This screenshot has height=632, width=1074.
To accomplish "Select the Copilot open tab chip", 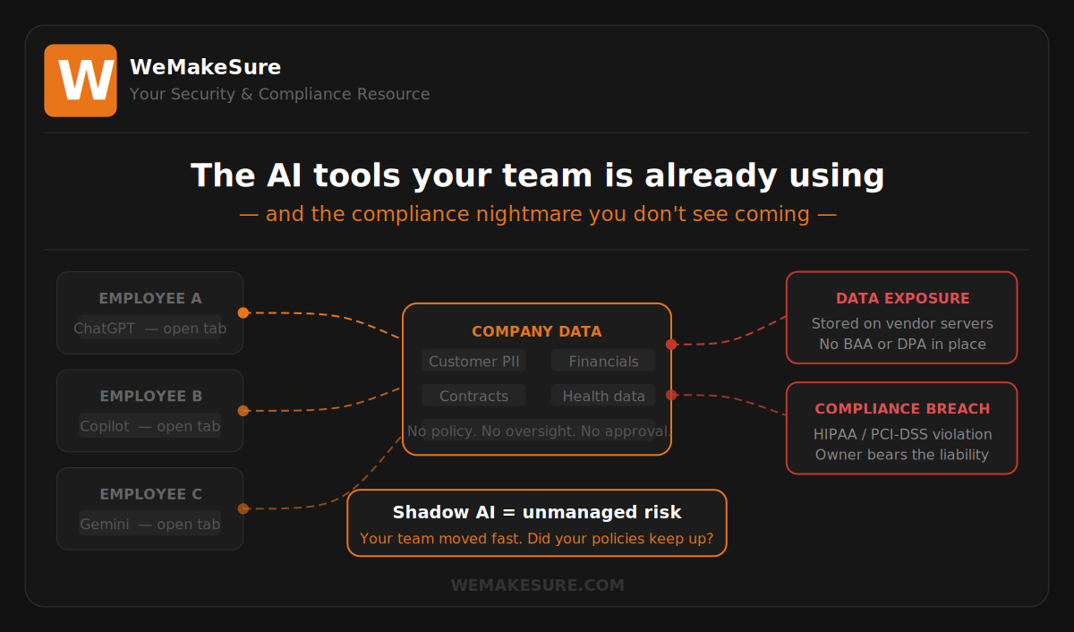I will click(x=149, y=426).
